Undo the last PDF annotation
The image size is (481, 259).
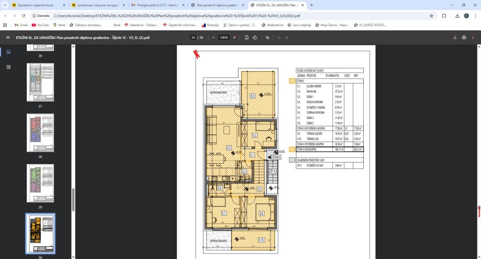point(279,37)
